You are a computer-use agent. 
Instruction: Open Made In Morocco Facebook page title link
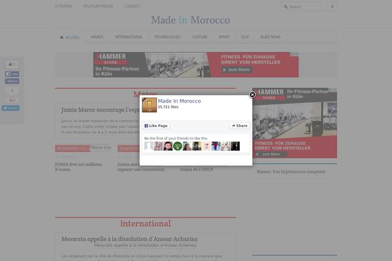[179, 101]
